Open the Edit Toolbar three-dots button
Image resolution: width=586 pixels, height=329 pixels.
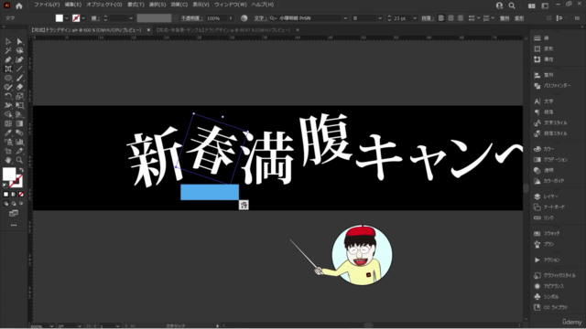(14, 226)
